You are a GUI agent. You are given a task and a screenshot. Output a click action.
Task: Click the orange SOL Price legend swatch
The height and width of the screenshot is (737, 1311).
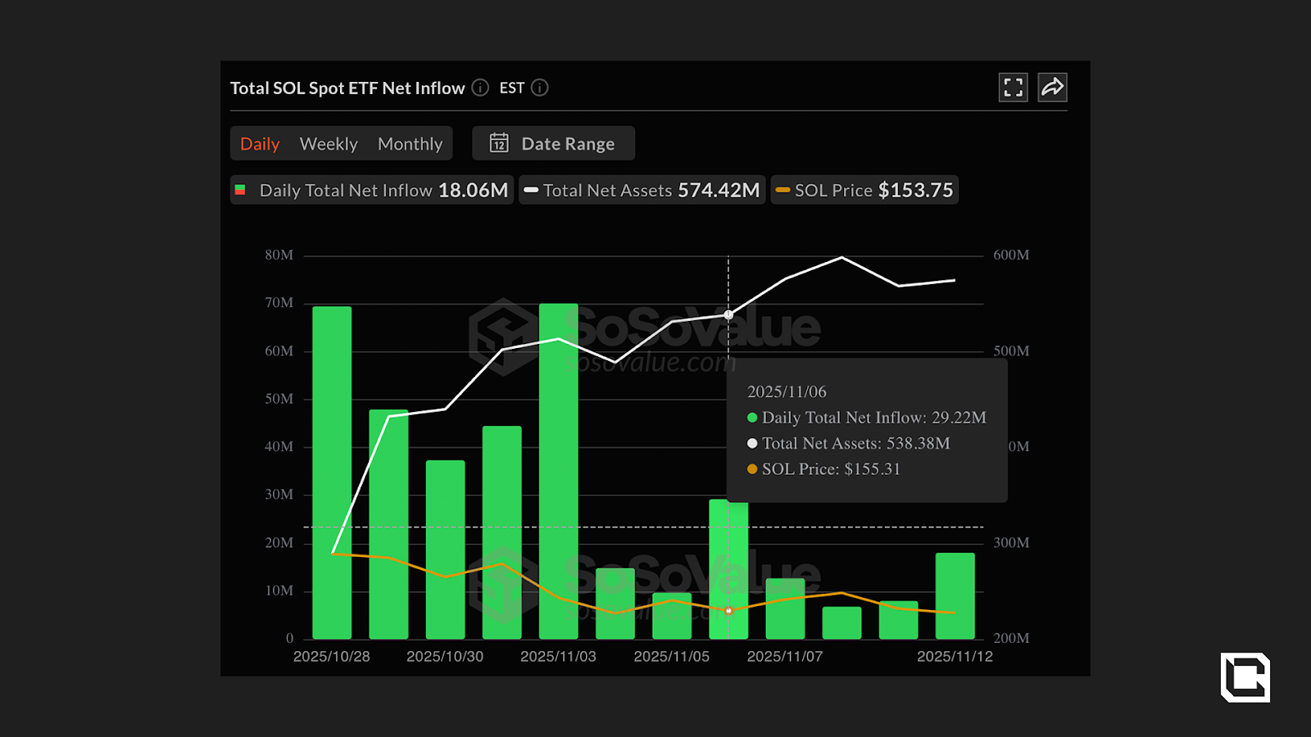click(783, 190)
